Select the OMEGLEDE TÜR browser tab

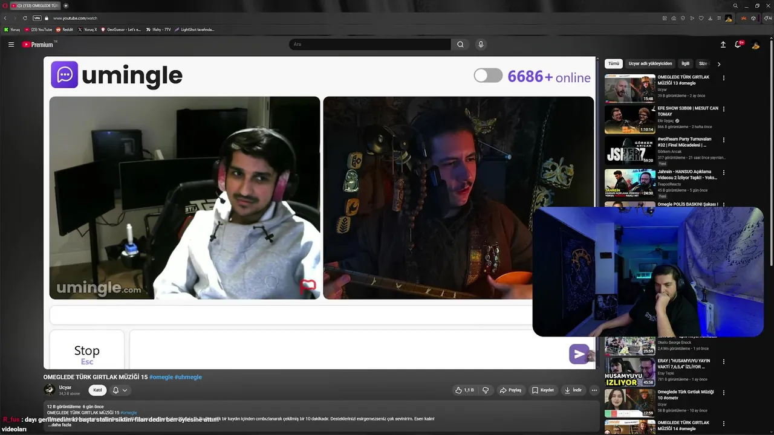(x=35, y=5)
